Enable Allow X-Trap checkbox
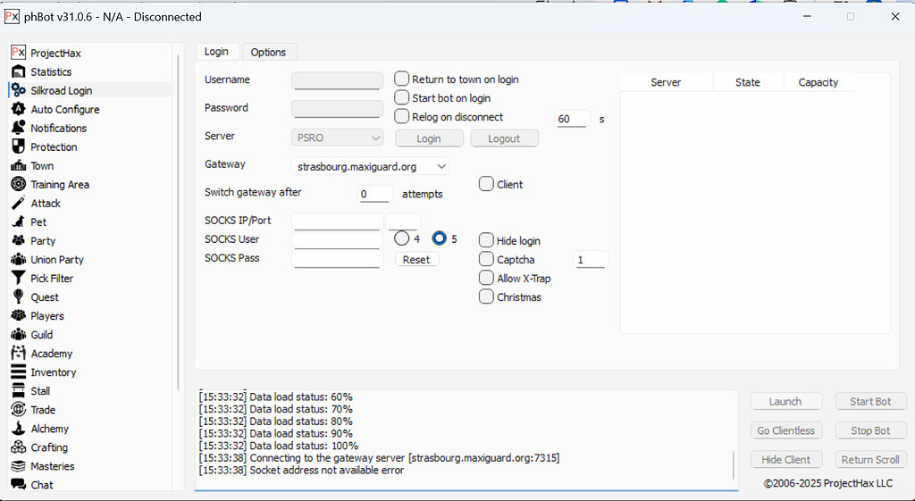Viewport: 915px width, 501px height. coord(486,278)
